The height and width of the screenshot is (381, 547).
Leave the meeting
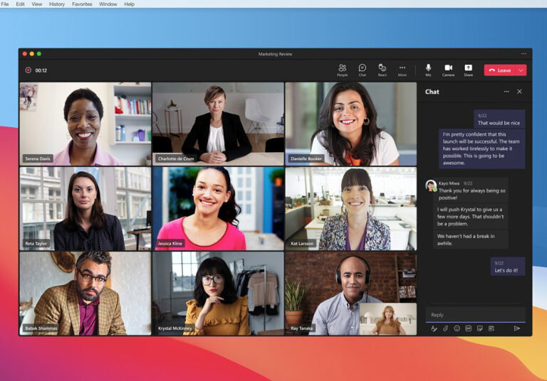coord(500,70)
